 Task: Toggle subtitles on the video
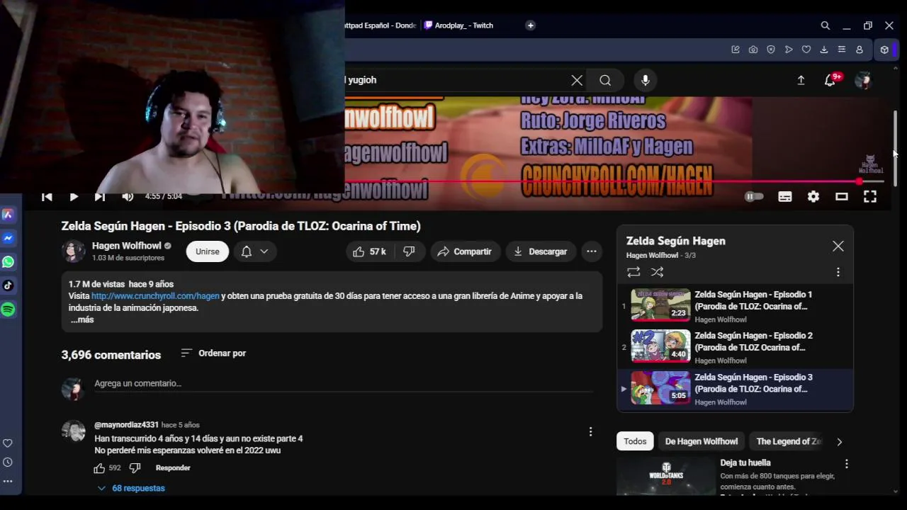point(785,197)
